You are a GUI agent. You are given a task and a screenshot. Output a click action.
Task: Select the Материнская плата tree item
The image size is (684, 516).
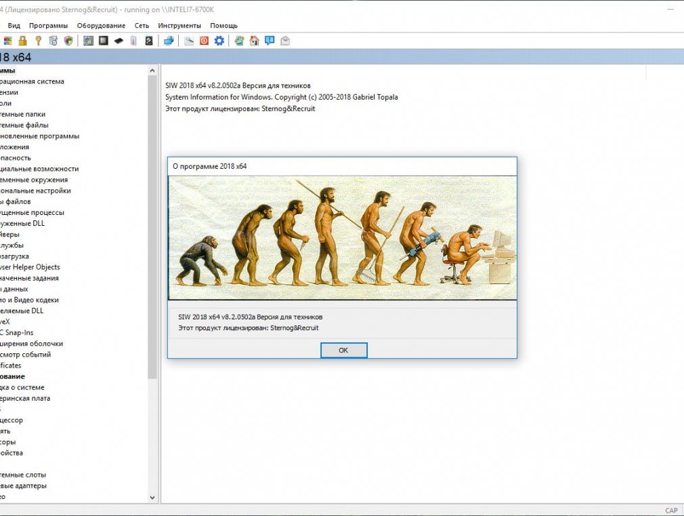coord(25,398)
